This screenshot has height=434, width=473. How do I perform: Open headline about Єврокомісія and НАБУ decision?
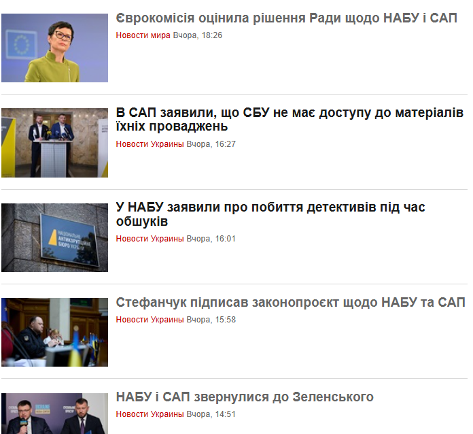[x=286, y=18]
